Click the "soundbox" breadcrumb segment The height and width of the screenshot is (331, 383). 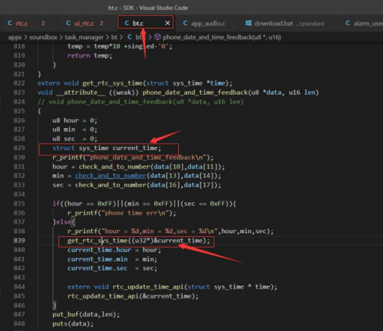[43, 37]
